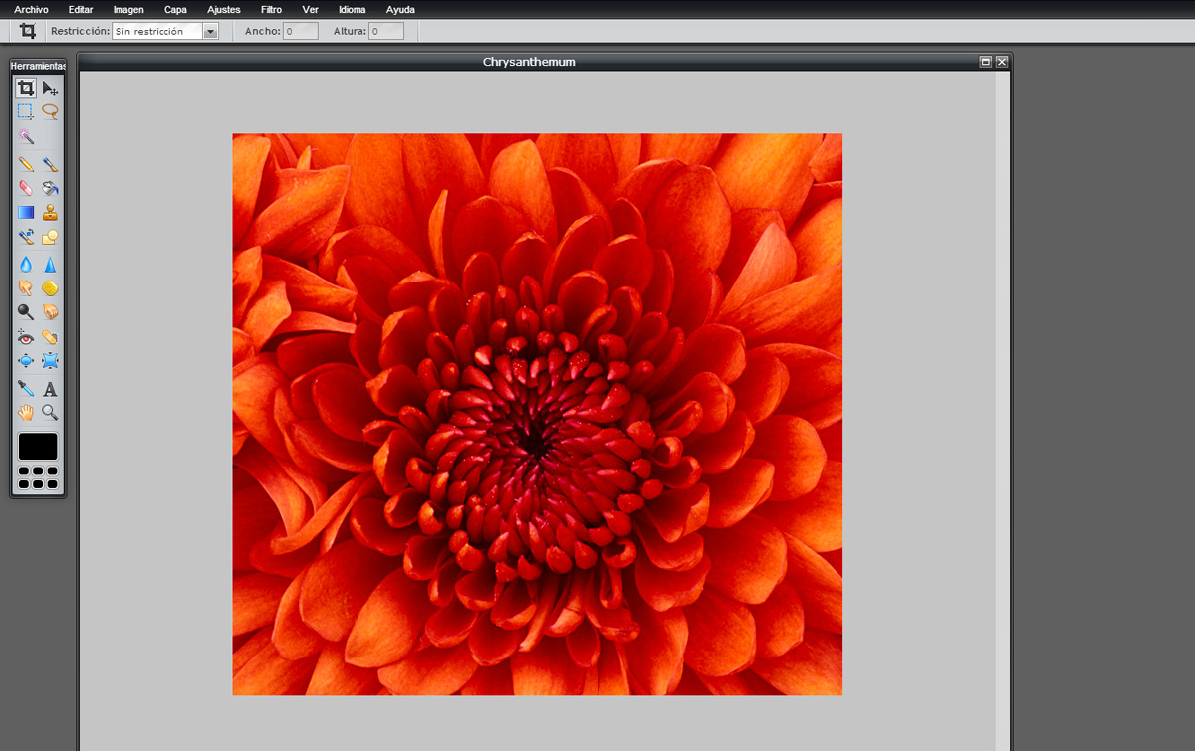This screenshot has height=751, width=1195.
Task: Select the Smudge finger tool
Action: (26, 288)
